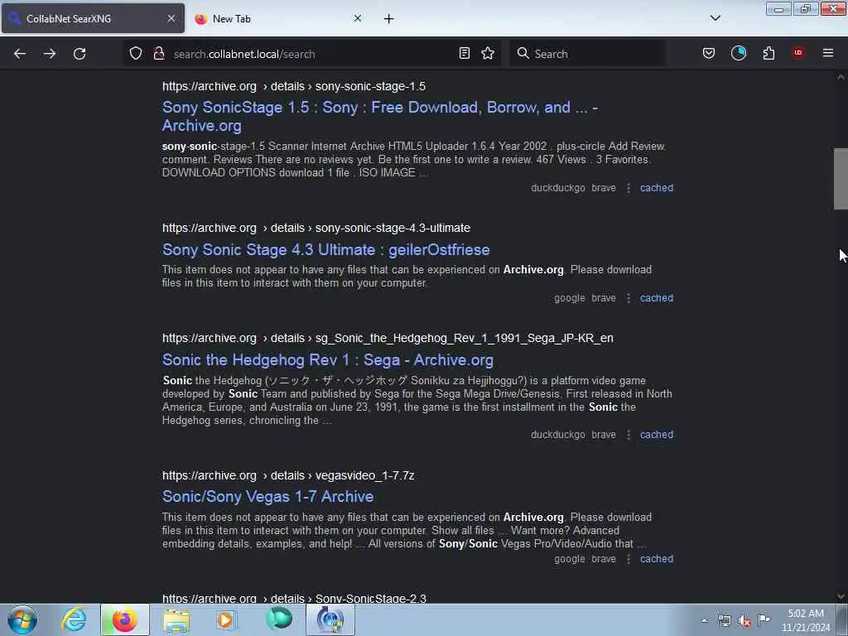The image size is (848, 636).
Task: Open the globe app taskbar icon next to green icon
Action: tap(330, 619)
